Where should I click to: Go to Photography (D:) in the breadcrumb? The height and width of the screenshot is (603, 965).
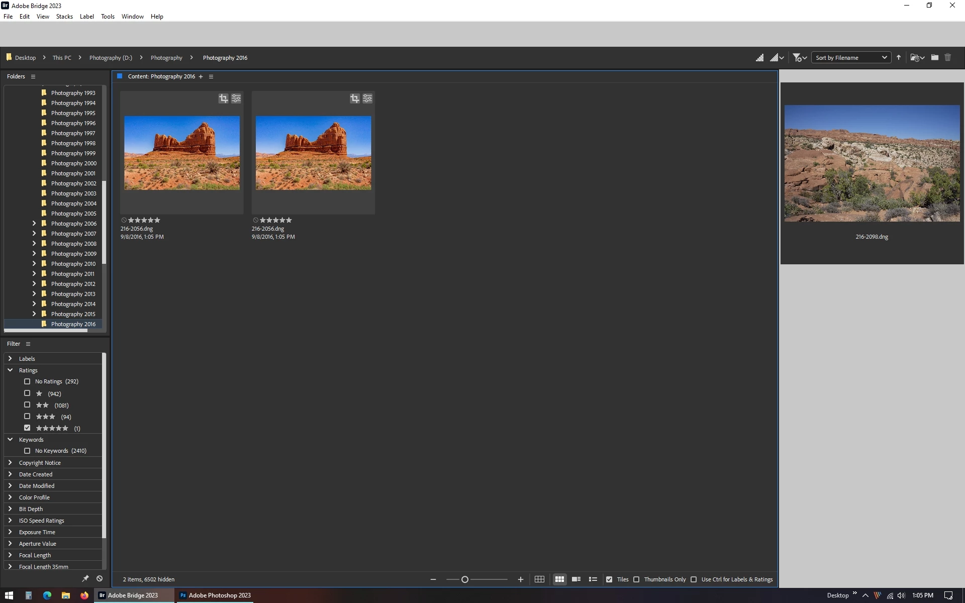(x=111, y=58)
